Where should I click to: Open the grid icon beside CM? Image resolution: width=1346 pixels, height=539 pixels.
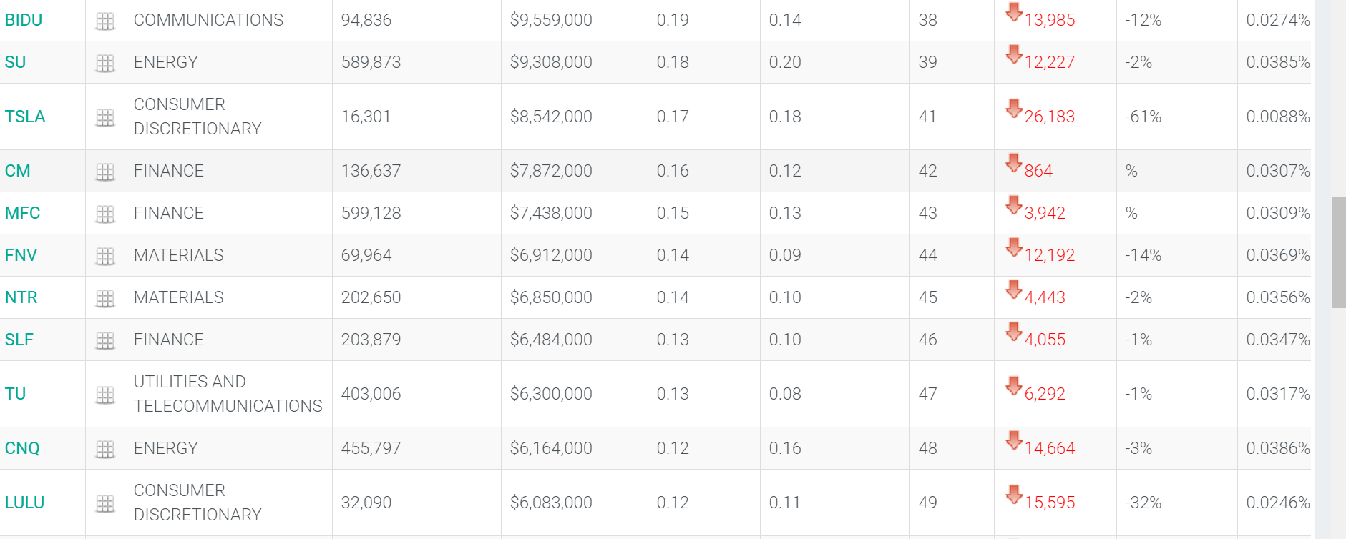point(105,172)
